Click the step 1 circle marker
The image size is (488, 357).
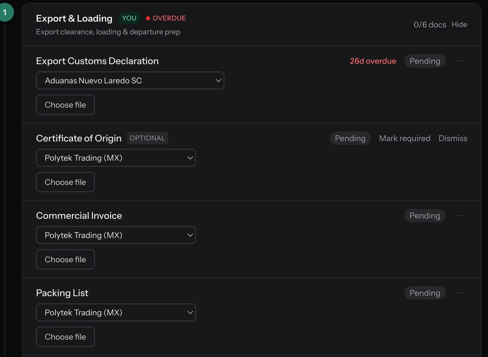5,12
